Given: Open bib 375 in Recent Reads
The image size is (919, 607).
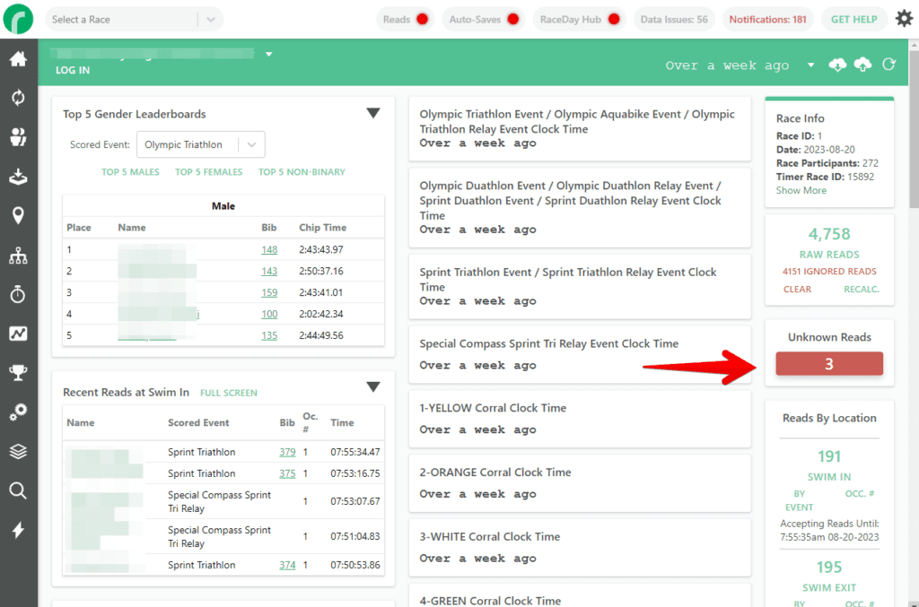Looking at the screenshot, I should (287, 473).
